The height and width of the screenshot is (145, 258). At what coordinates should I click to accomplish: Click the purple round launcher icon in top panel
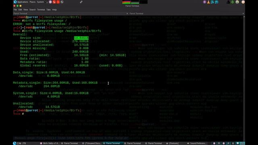[50, 2]
